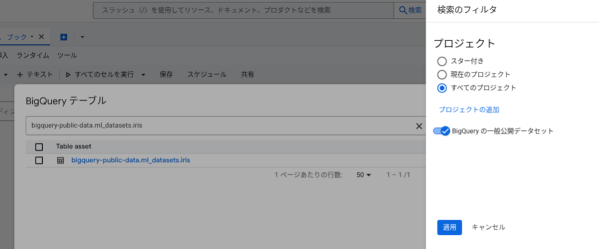Focus the top resource search field

243,11
